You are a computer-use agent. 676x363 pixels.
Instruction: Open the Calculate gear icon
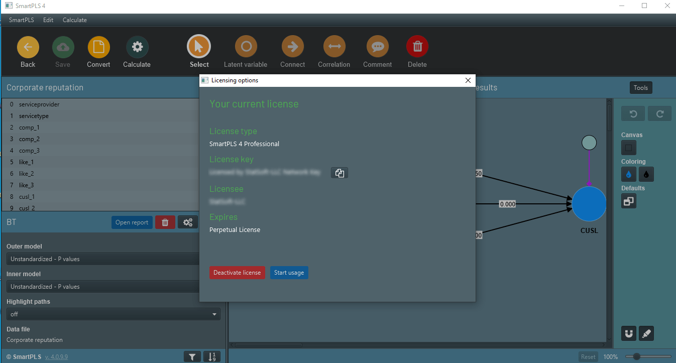137,47
